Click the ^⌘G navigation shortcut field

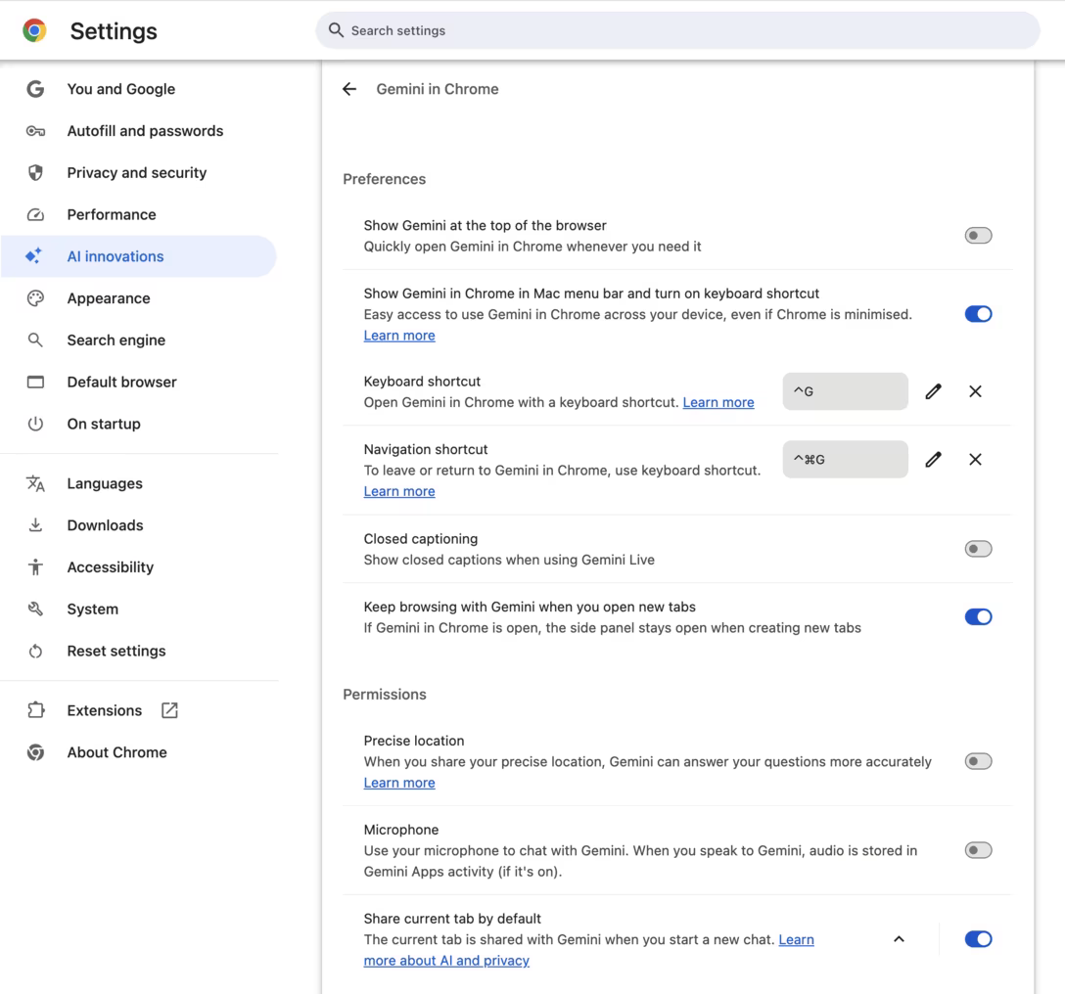coord(845,459)
